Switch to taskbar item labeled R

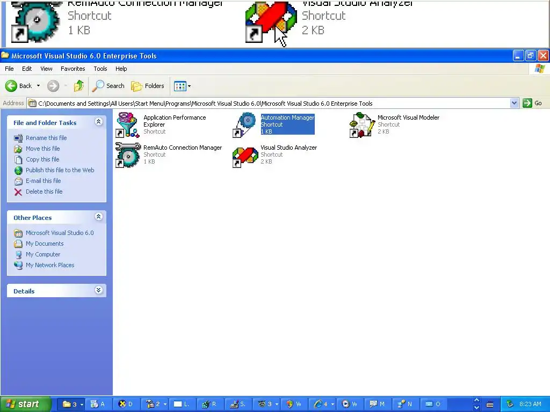pyautogui.click(x=209, y=404)
